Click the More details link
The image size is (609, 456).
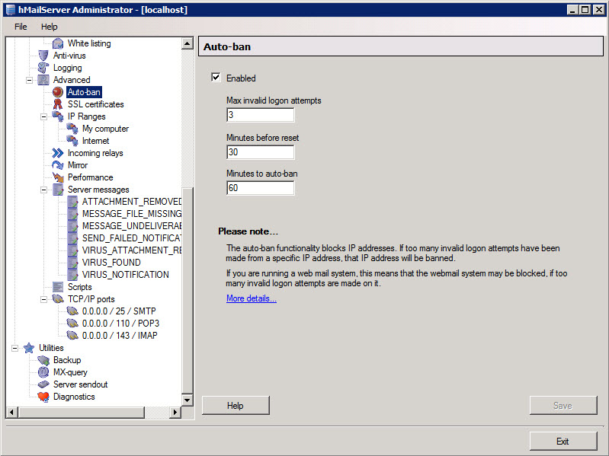251,298
